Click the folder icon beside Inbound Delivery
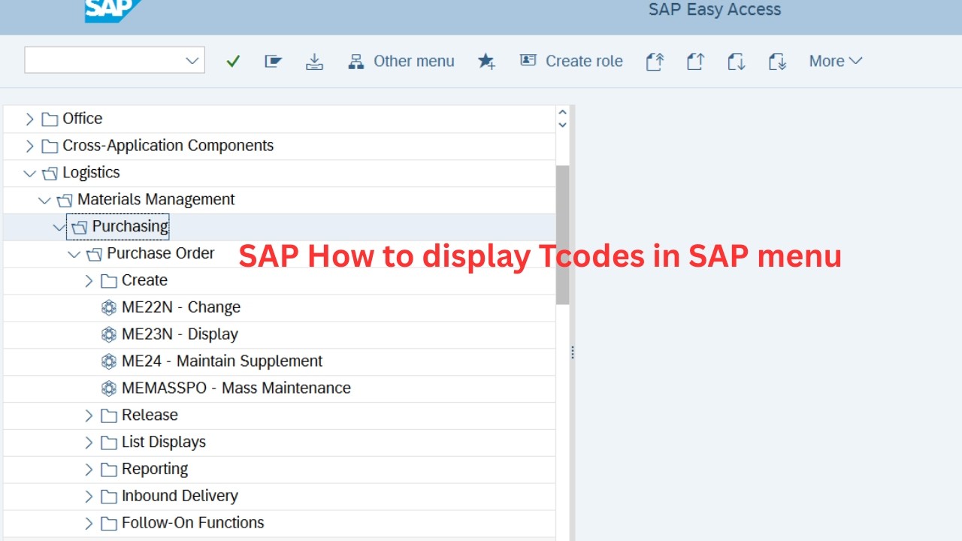Screen dimensions: 962x541 [109, 497]
